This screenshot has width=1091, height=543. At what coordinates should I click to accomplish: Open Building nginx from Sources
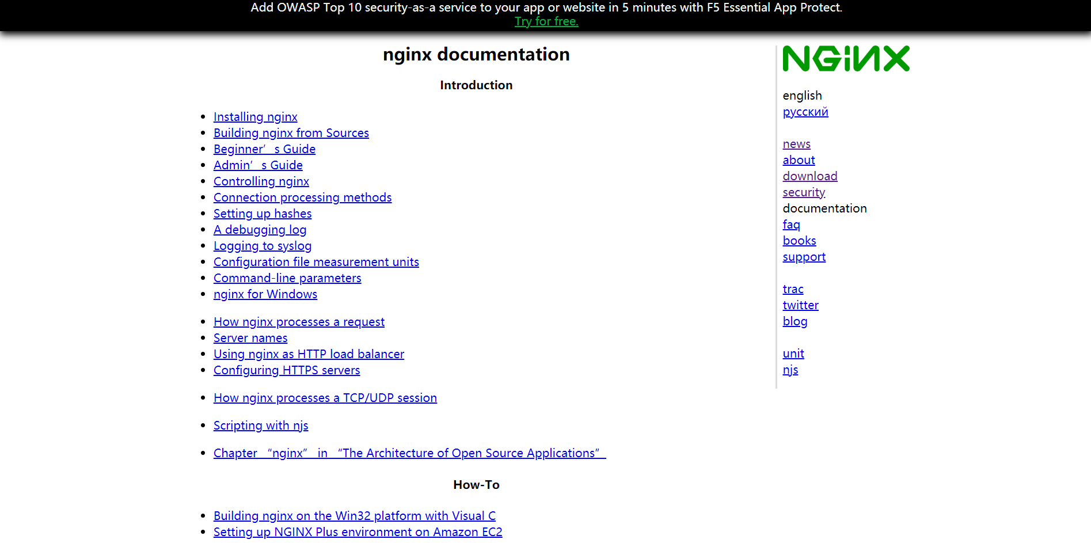[x=291, y=132]
